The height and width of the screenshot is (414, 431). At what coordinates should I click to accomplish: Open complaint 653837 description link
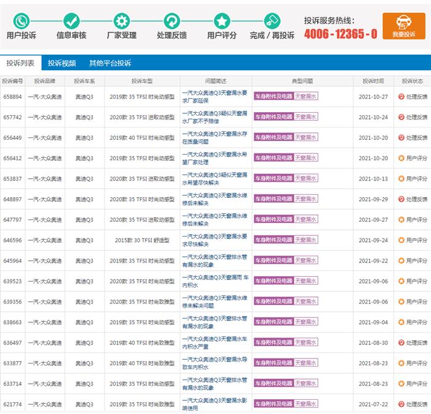click(215, 179)
